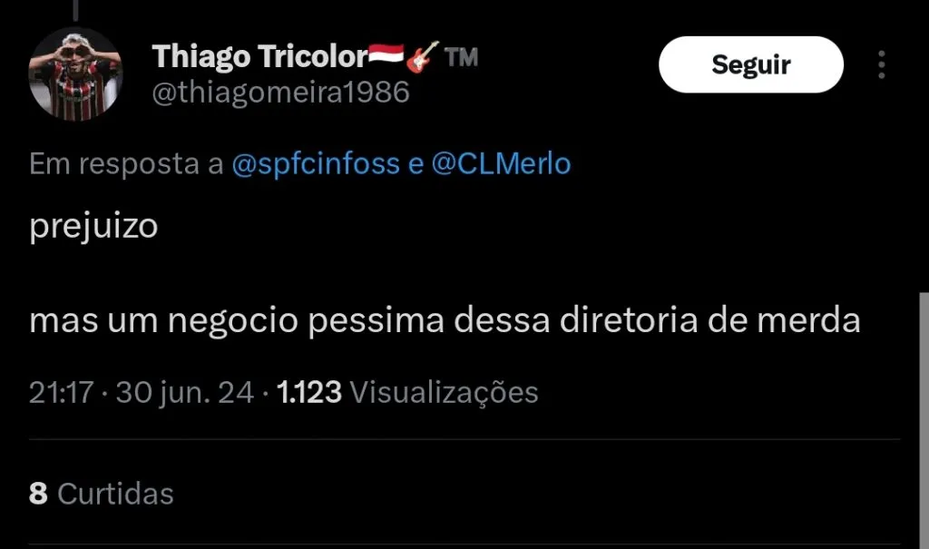Open the three-dot more options menu
The height and width of the screenshot is (549, 929).
882,64
